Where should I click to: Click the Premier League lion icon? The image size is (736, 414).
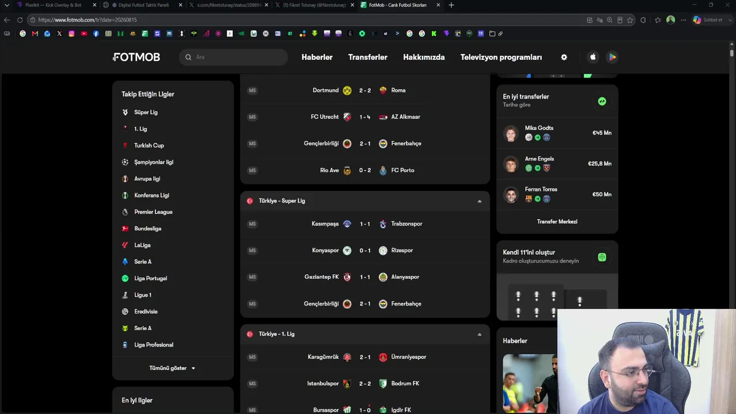click(125, 212)
